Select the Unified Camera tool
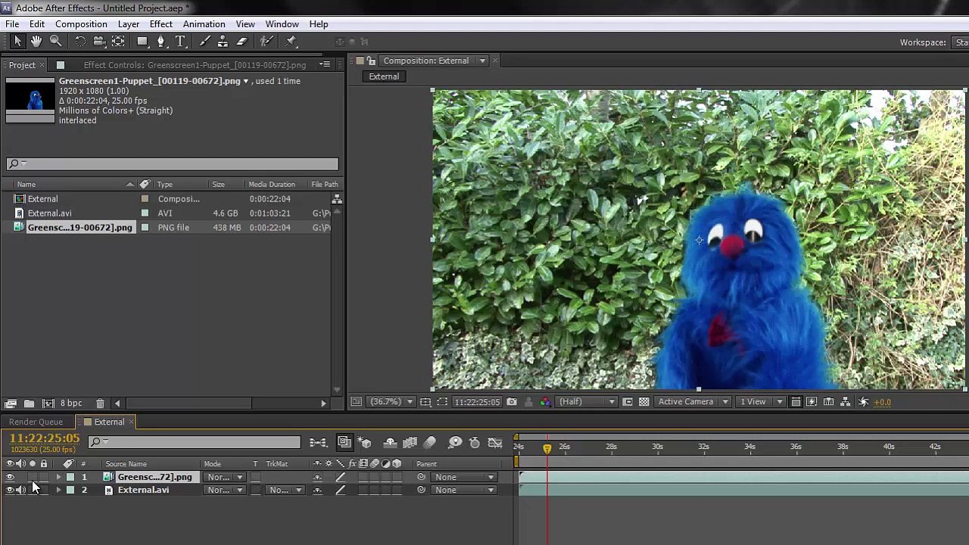 99,42
